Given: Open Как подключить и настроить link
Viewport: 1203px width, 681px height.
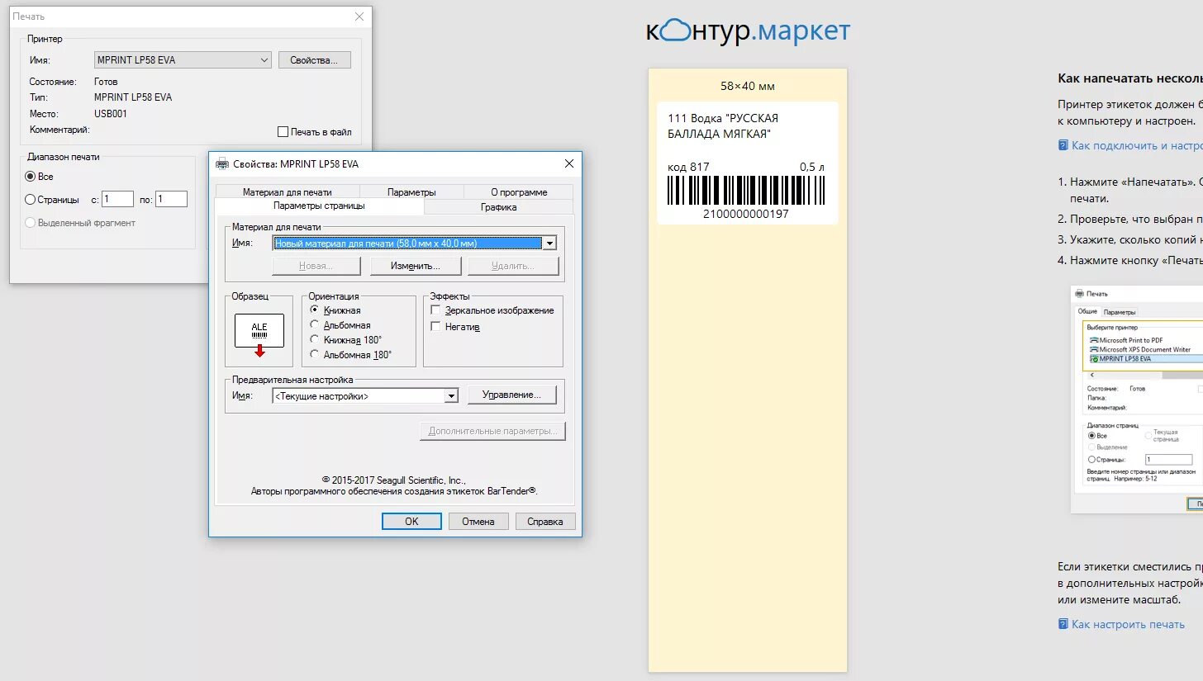Looking at the screenshot, I should pos(1137,145).
